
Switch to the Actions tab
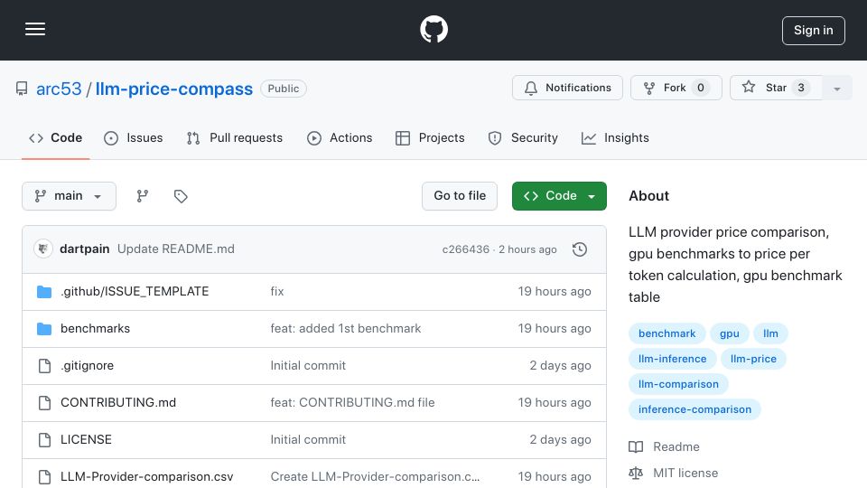[x=340, y=137]
